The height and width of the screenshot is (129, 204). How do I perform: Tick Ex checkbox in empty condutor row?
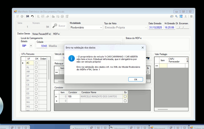(x=125, y=101)
